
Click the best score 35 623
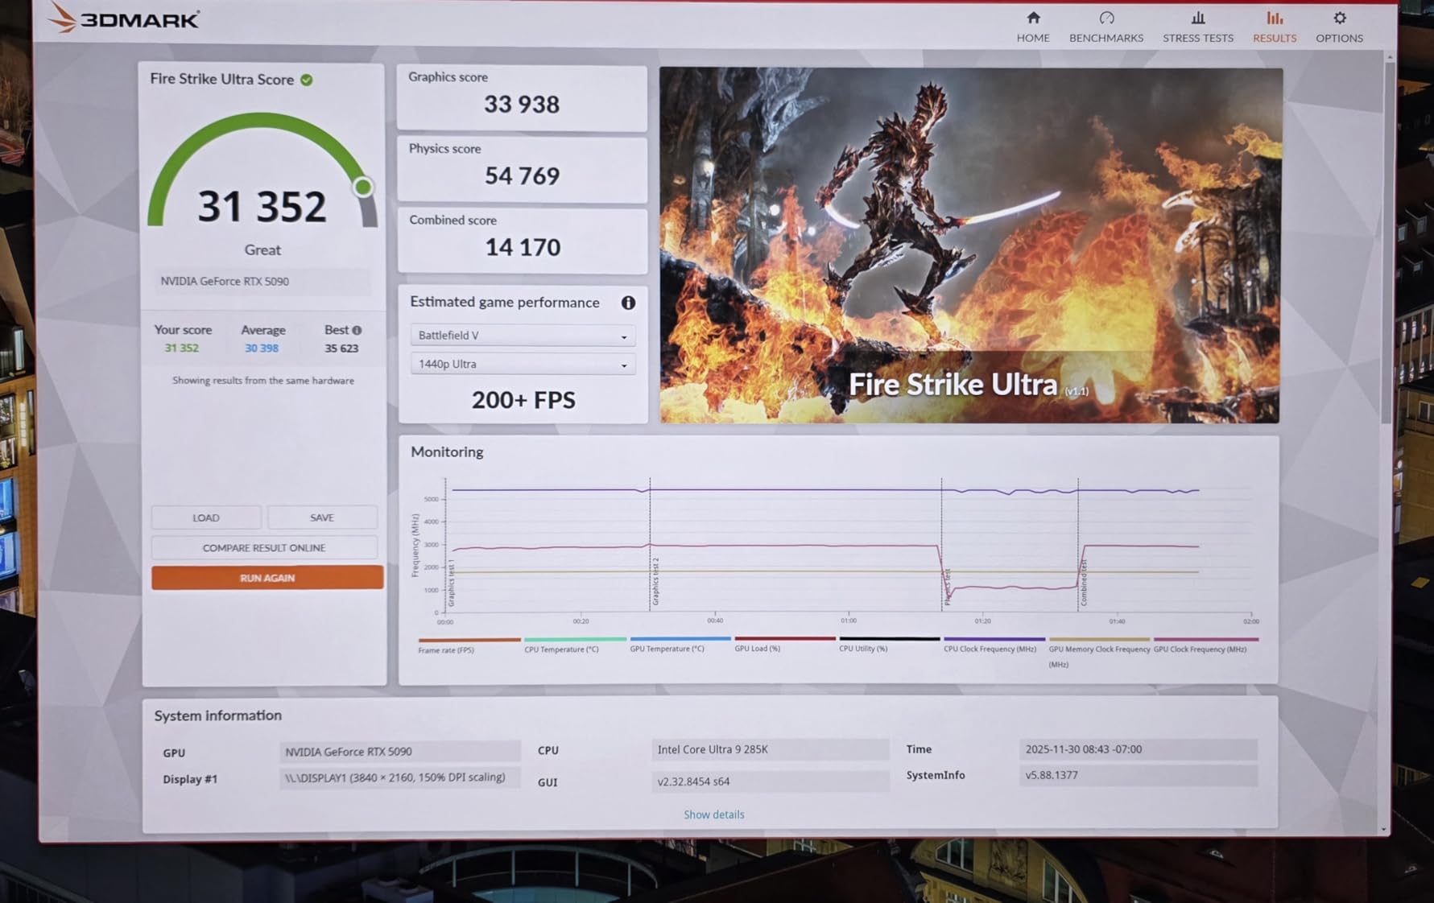pos(341,348)
